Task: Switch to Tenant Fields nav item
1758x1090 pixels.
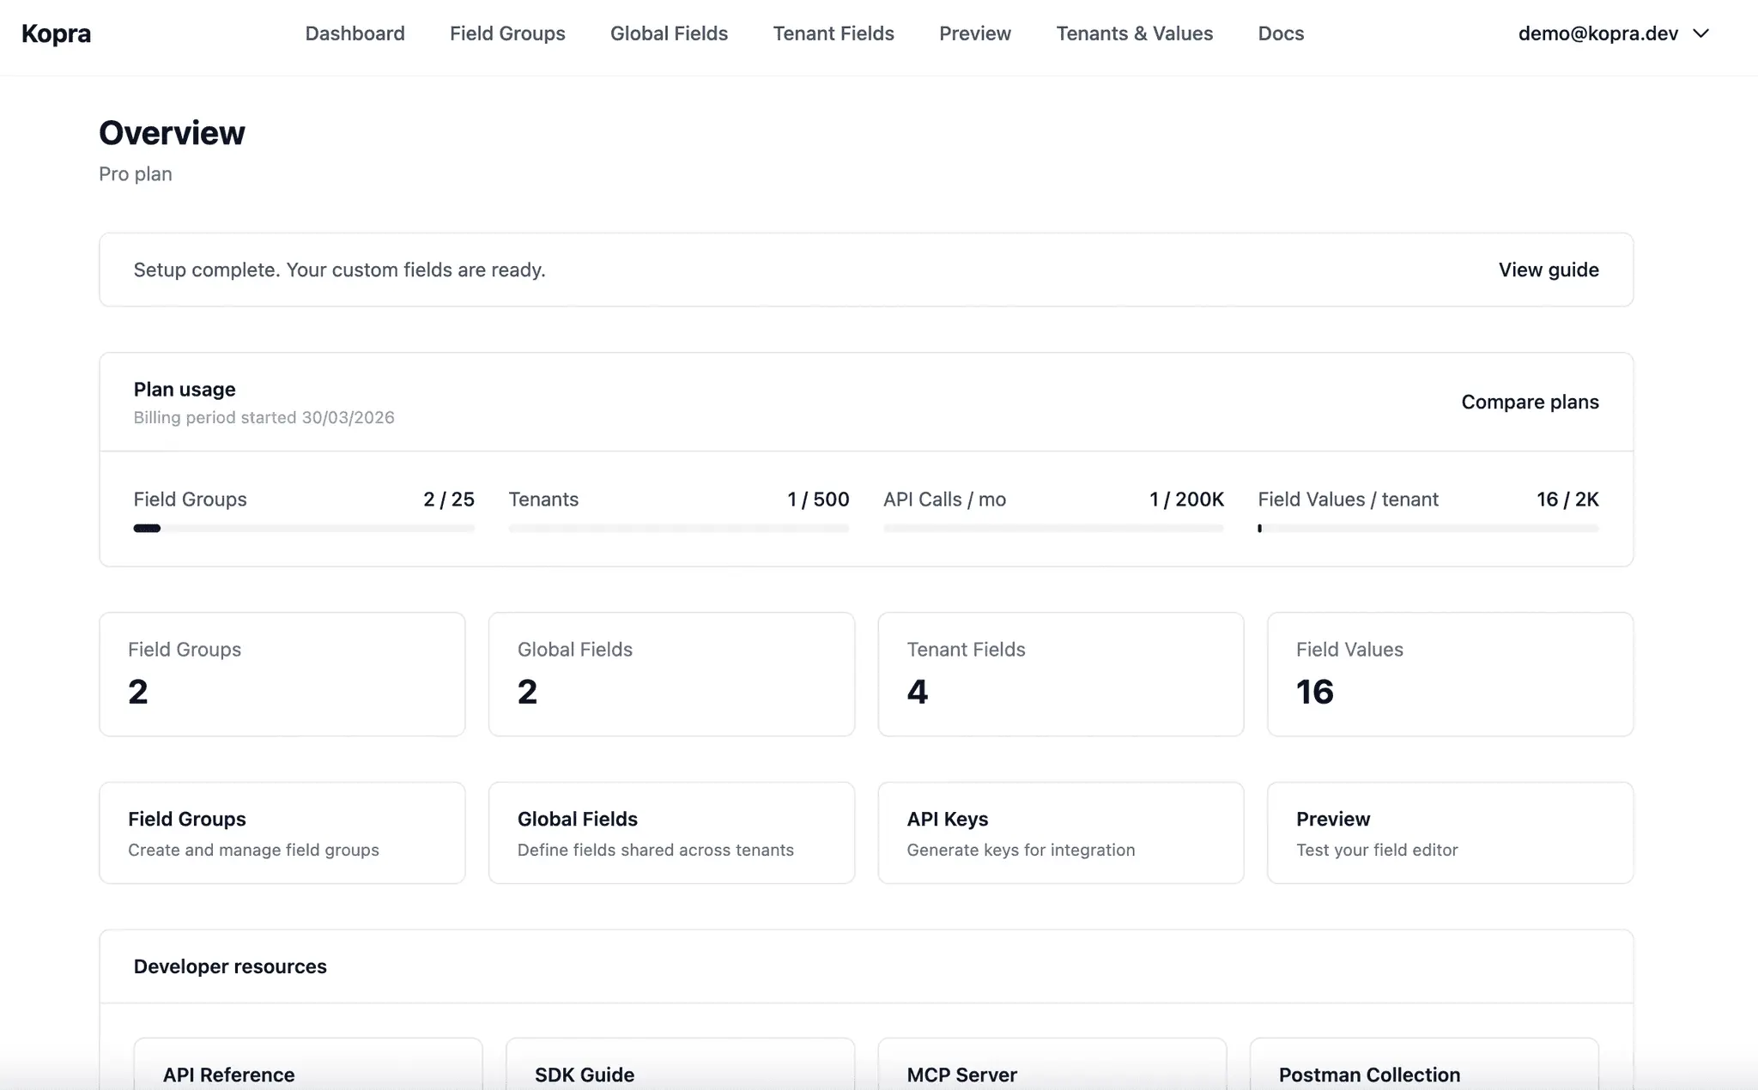Action: (x=834, y=33)
